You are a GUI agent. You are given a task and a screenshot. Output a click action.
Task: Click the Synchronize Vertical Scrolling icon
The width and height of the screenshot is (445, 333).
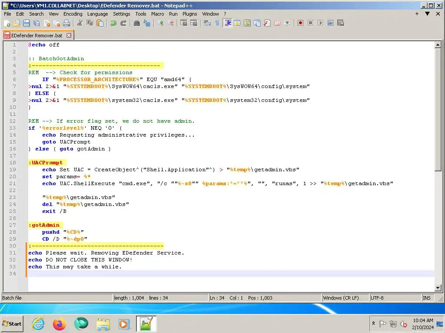pyautogui.click(x=184, y=23)
